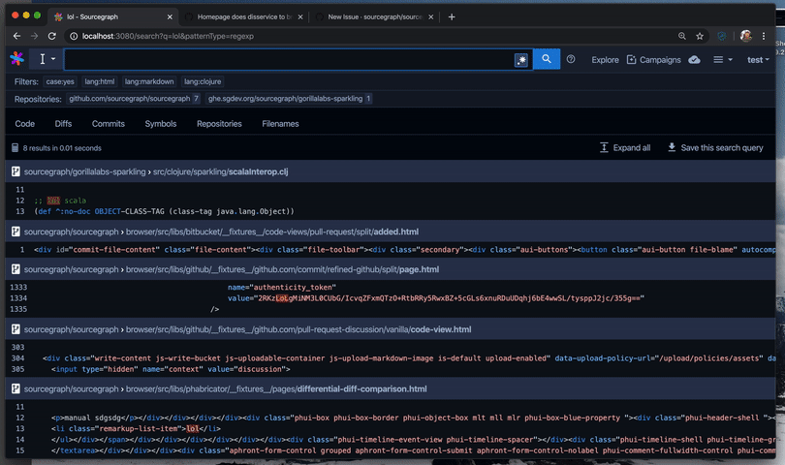The image size is (785, 465).
Task: Open the Chrome profile avatar
Action: tap(745, 36)
